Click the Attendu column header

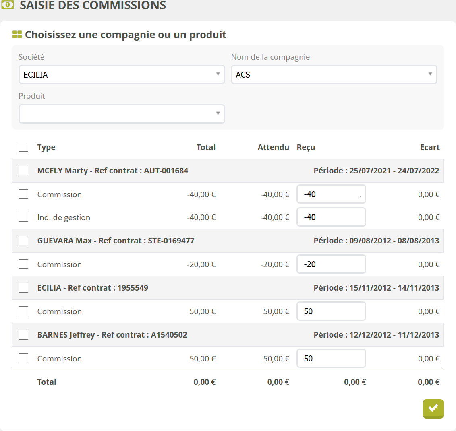(x=273, y=147)
